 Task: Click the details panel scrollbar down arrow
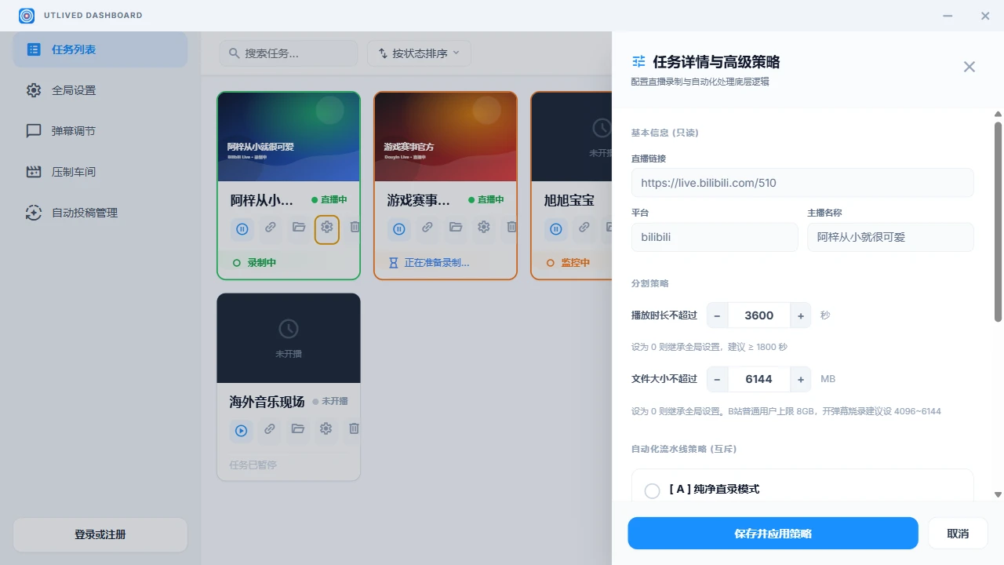[x=998, y=494]
